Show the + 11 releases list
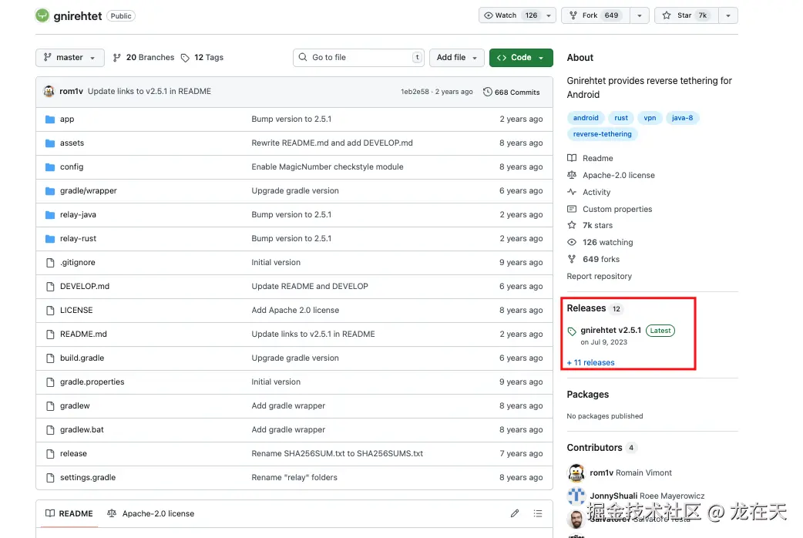Viewport: 803px width, 538px height. pos(590,363)
